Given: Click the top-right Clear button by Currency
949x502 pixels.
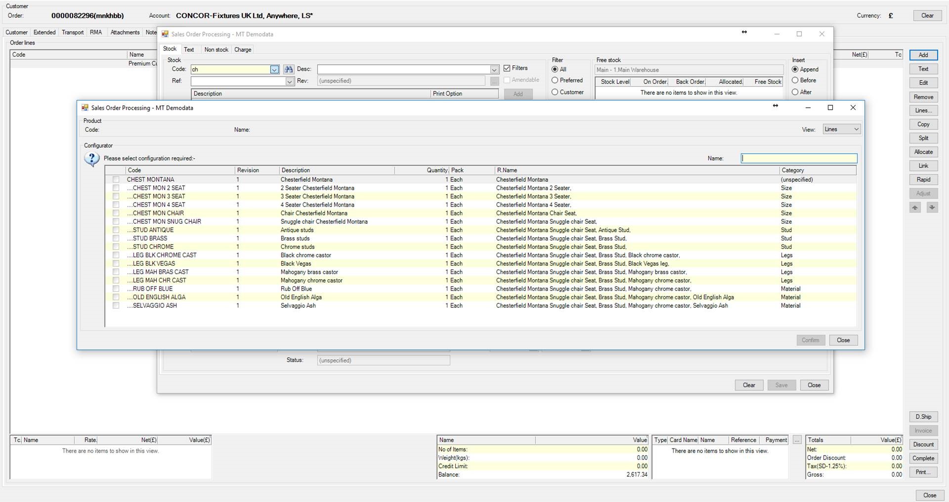Looking at the screenshot, I should pos(927,15).
